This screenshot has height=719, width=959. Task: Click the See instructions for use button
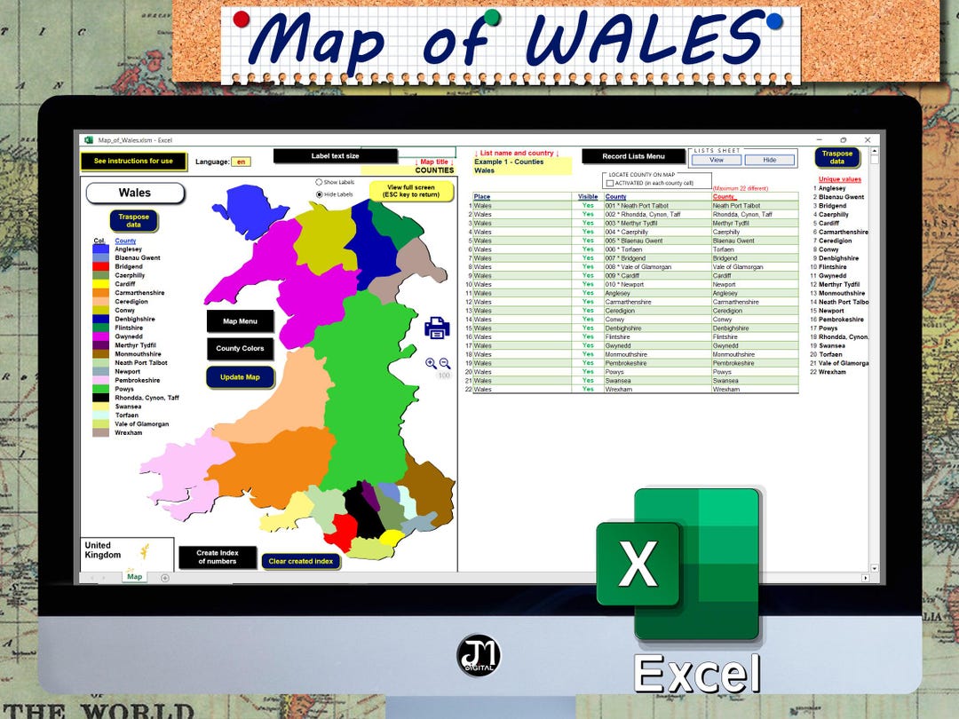point(132,161)
